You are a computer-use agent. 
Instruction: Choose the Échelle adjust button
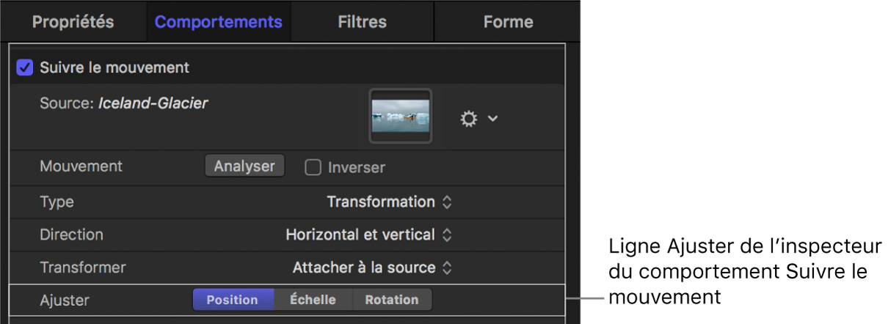313,300
